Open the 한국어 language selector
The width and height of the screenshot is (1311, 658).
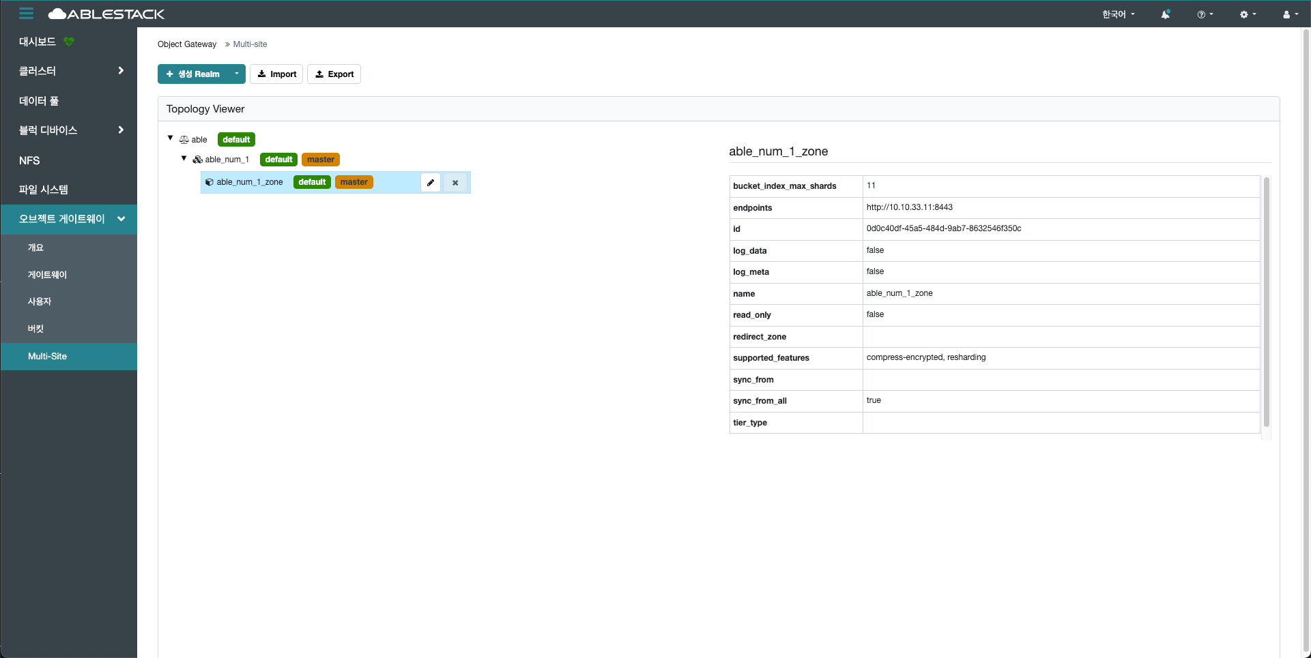[x=1118, y=14]
